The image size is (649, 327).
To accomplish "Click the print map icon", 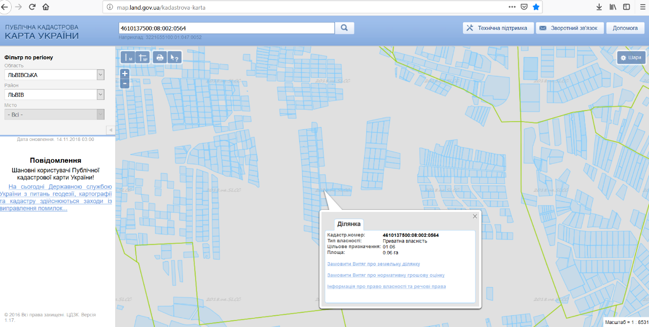I will (x=160, y=57).
